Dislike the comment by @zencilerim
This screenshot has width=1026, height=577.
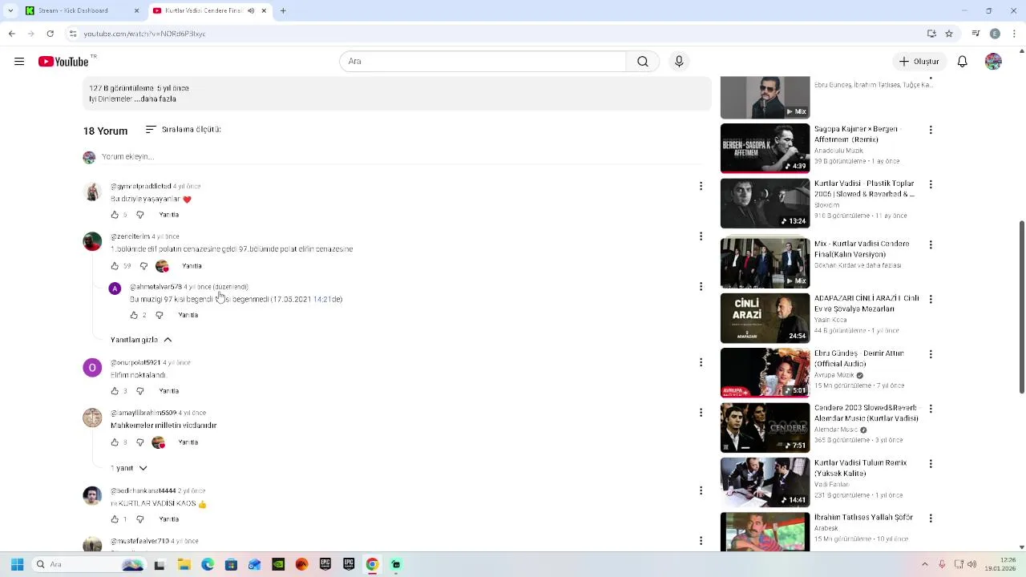click(143, 266)
